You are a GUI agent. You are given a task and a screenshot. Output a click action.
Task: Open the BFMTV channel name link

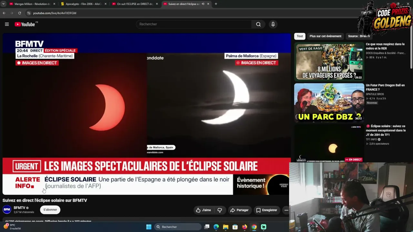(19, 208)
